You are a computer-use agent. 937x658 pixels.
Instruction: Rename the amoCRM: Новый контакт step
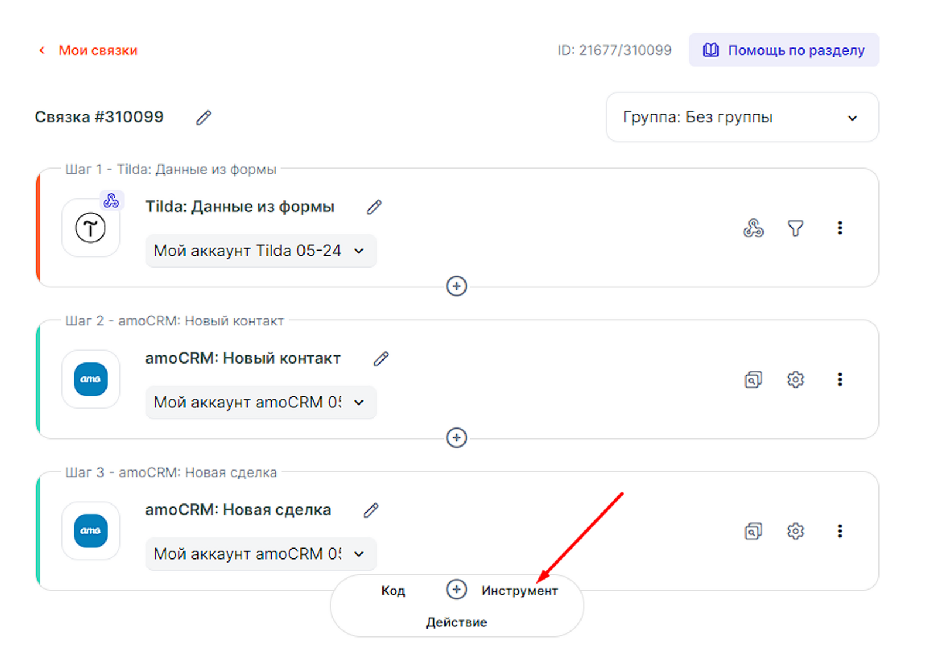coord(381,359)
